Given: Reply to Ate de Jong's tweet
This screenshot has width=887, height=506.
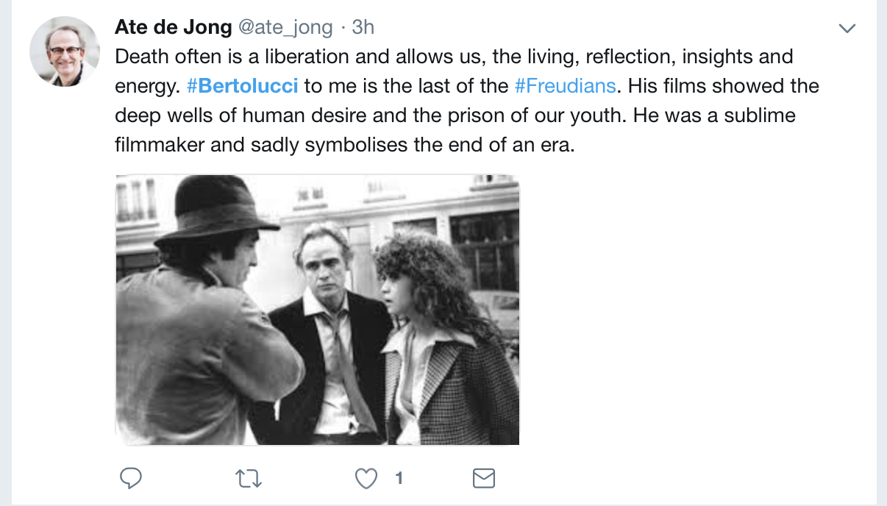Looking at the screenshot, I should click(x=130, y=479).
